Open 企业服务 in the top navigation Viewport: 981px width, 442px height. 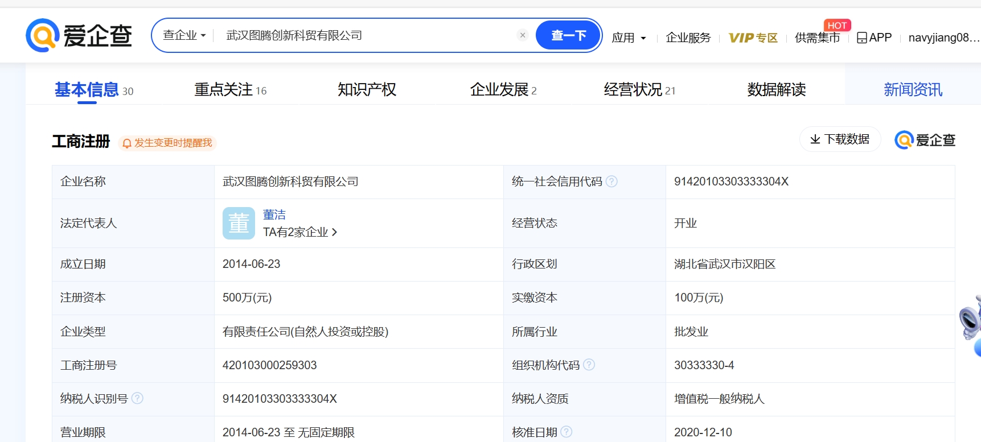tap(688, 38)
